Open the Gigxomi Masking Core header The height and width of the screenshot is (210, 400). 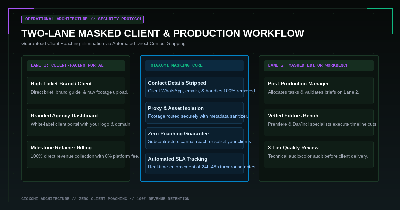click(x=194, y=66)
